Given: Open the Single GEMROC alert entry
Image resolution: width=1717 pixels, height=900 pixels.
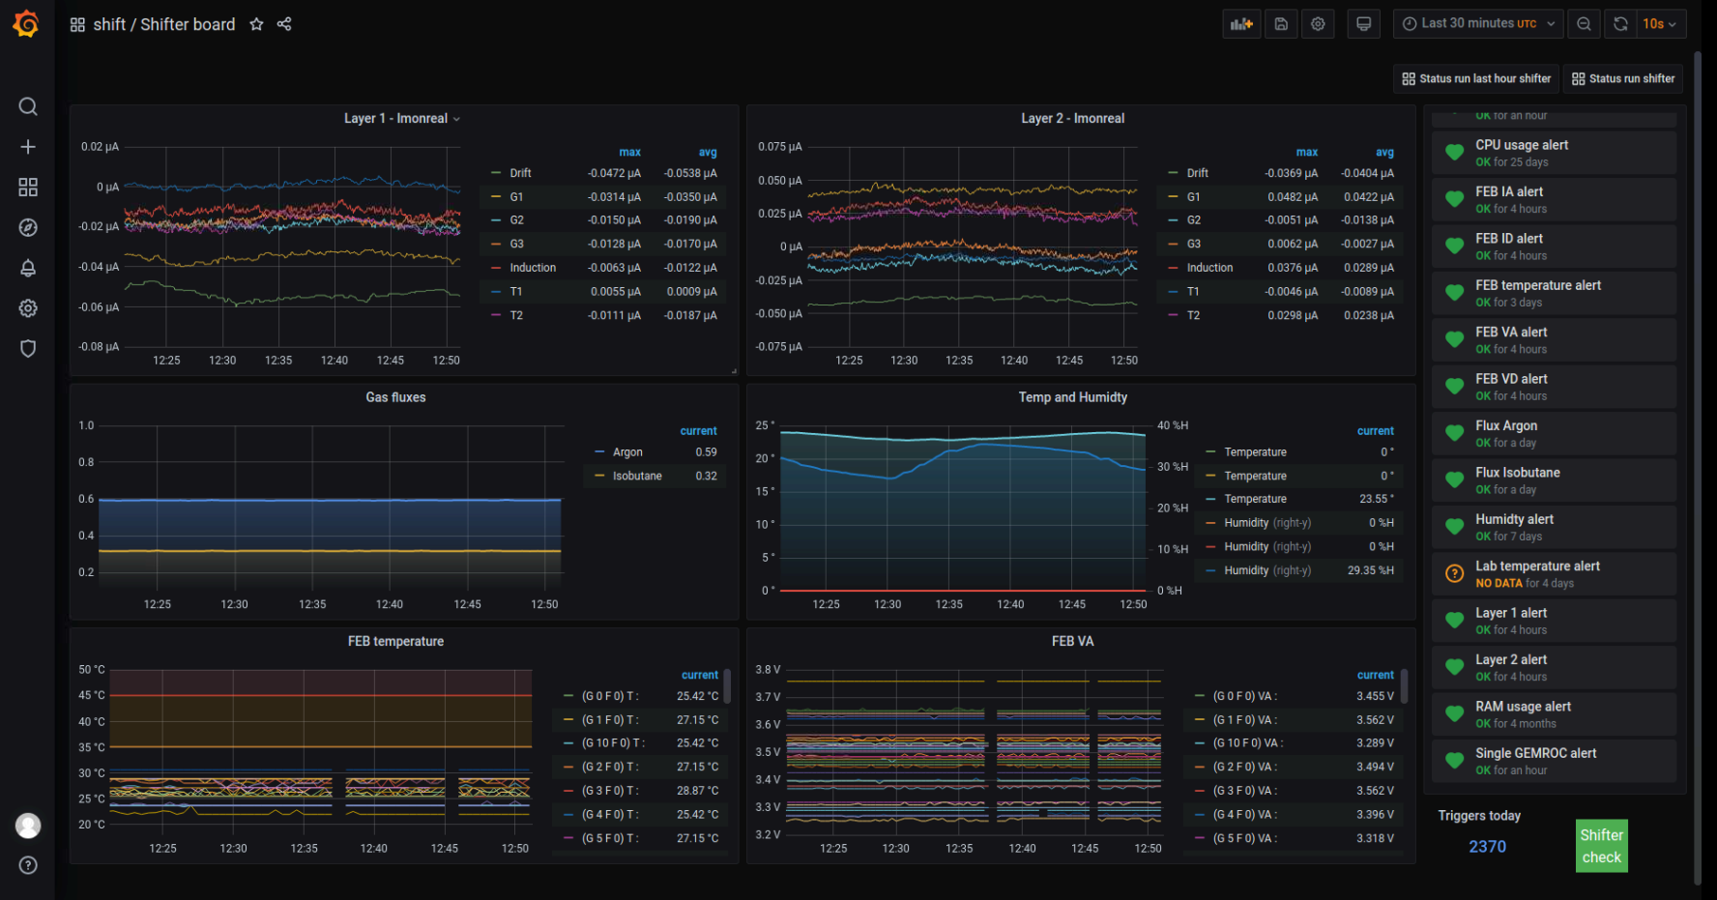Looking at the screenshot, I should (1554, 761).
